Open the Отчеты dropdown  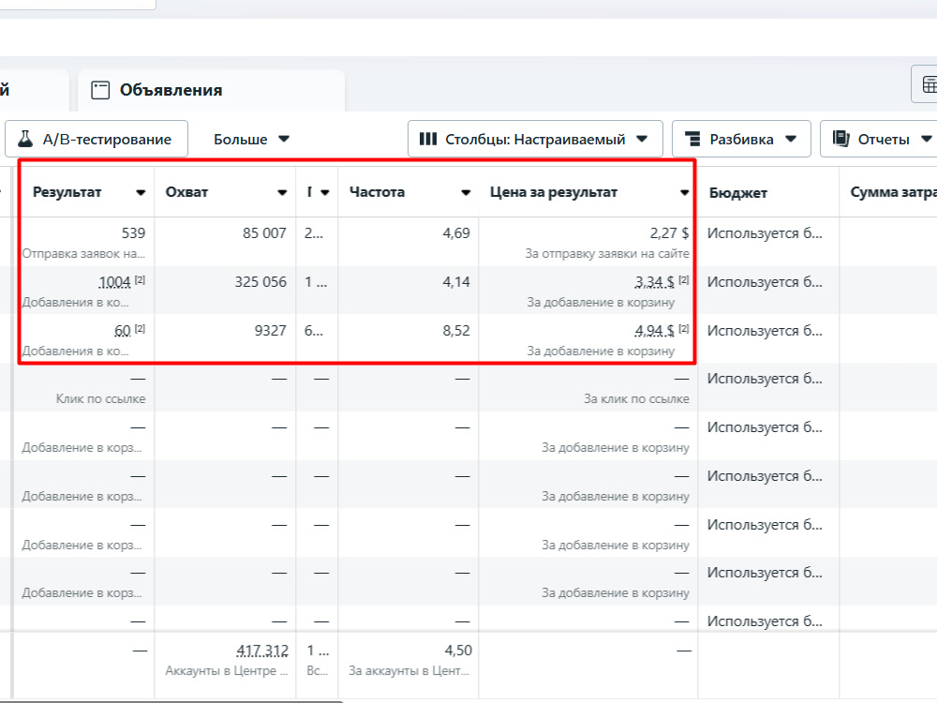pyautogui.click(x=880, y=140)
